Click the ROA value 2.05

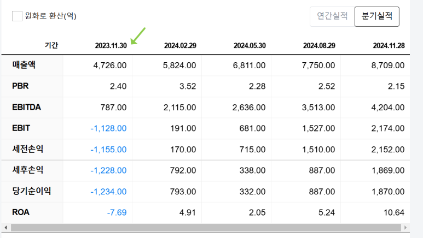pos(257,213)
